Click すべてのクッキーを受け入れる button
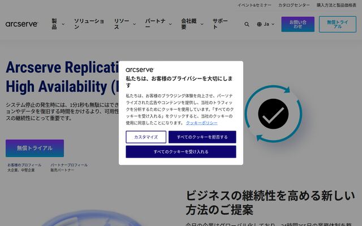 (x=181, y=152)
